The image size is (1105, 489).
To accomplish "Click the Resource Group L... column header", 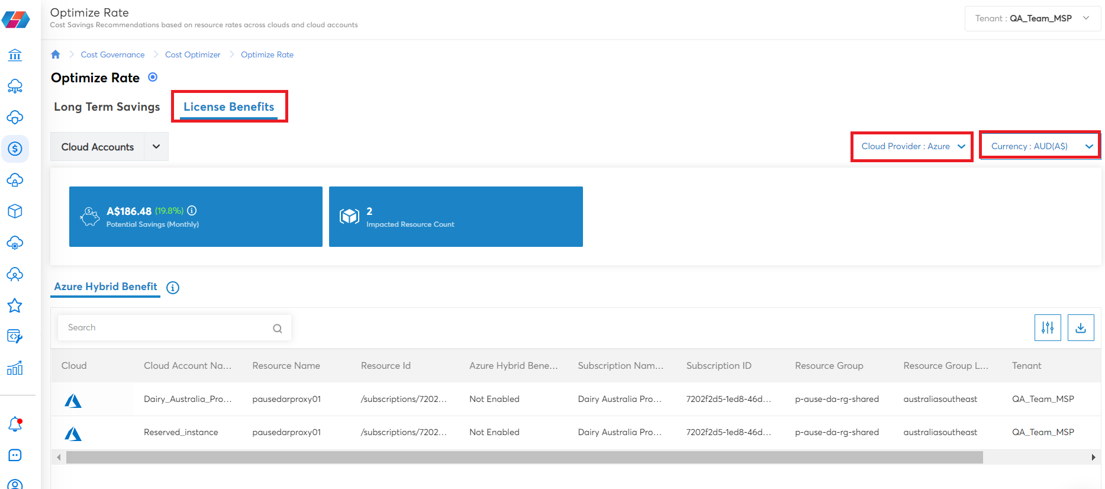I will (x=945, y=366).
